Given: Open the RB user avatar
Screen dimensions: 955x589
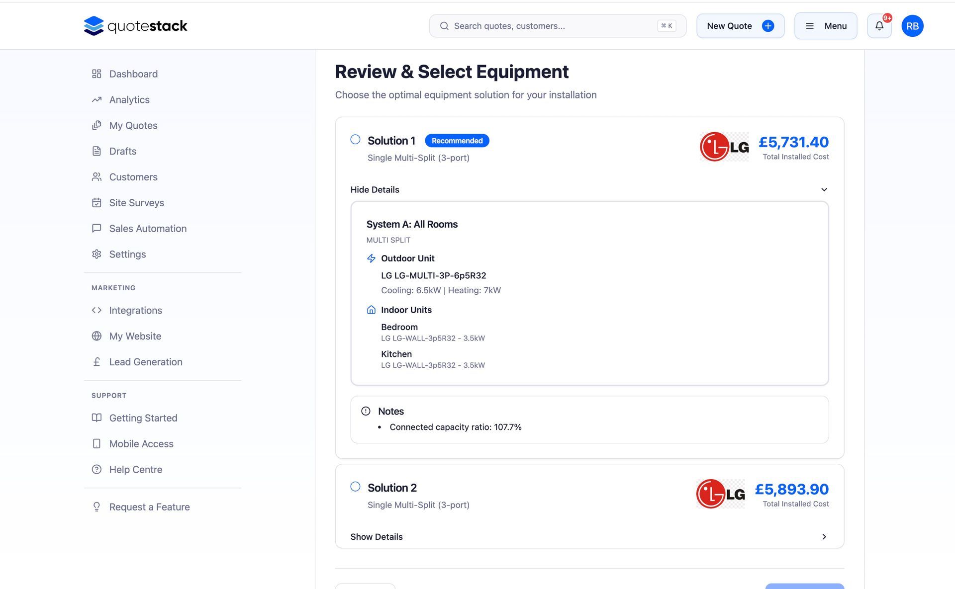Looking at the screenshot, I should [x=912, y=26].
